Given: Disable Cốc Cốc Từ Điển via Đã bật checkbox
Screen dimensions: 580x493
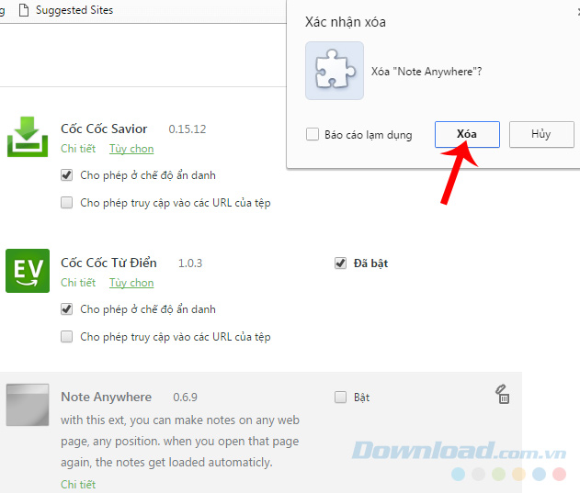Looking at the screenshot, I should pyautogui.click(x=340, y=263).
